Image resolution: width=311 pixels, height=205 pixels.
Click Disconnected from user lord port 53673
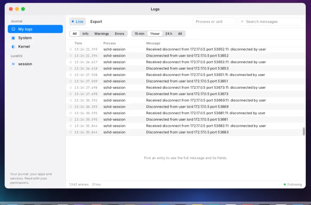[x=187, y=94]
